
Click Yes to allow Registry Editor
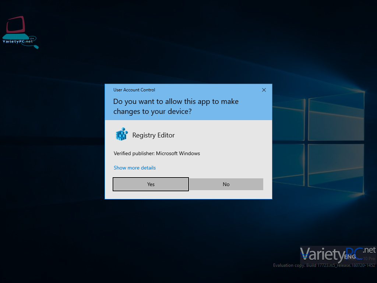click(x=151, y=184)
